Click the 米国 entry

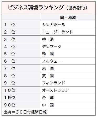tap(68, 68)
